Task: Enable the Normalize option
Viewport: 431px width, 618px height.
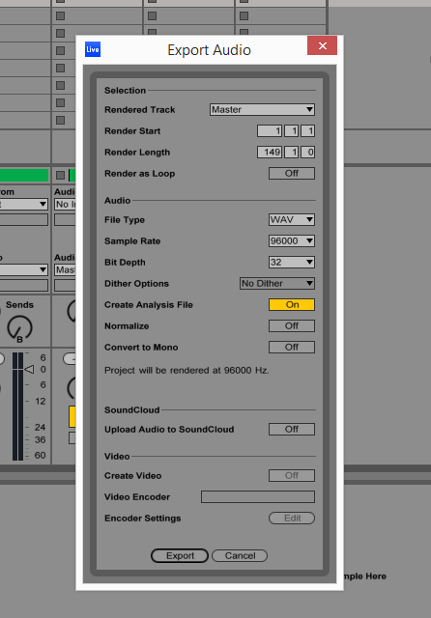Action: coord(292,326)
